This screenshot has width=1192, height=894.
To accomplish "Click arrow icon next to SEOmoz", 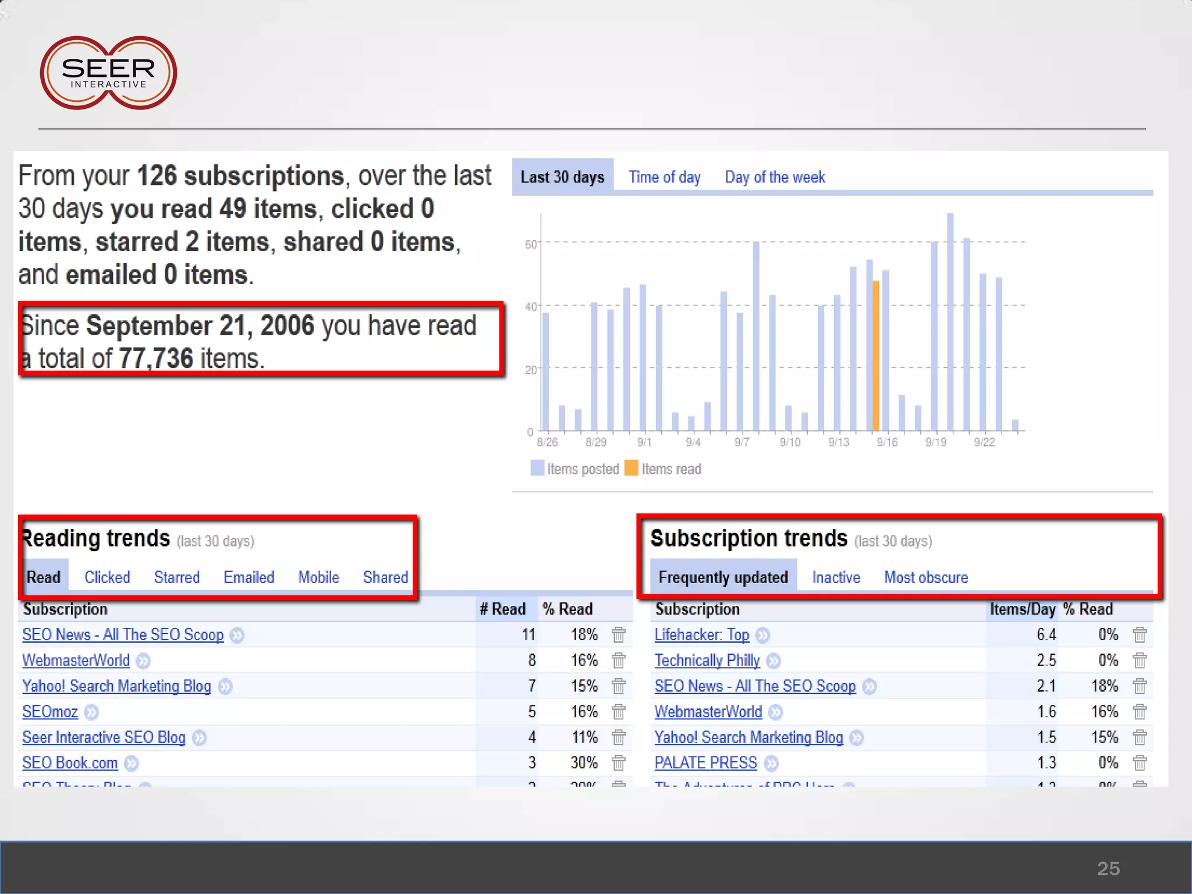I will (91, 712).
